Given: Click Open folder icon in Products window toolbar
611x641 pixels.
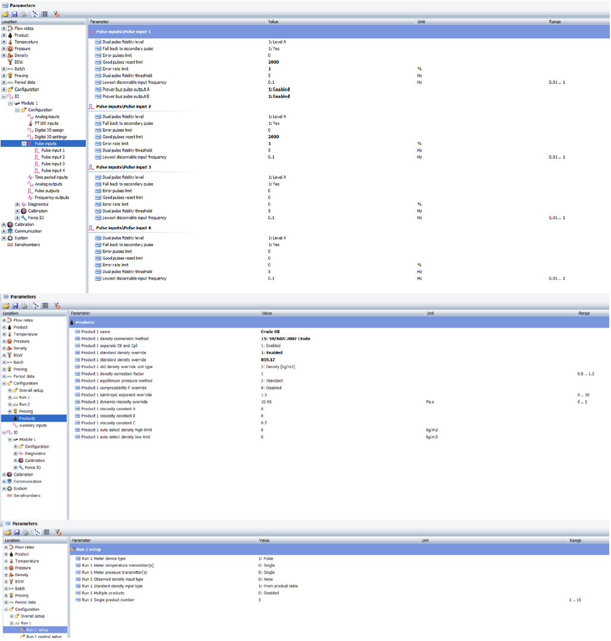Looking at the screenshot, I should [x=6, y=306].
